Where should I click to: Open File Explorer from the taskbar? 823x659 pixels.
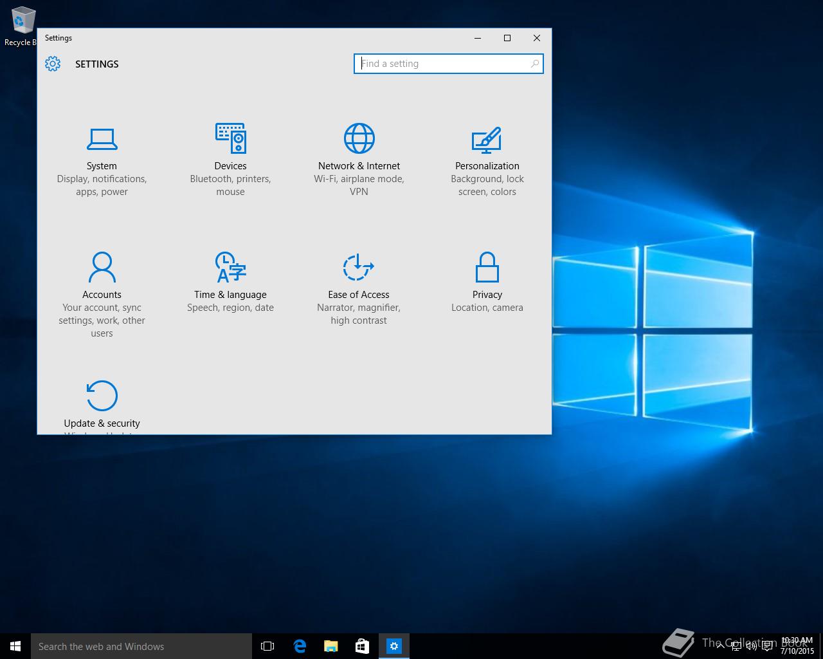coord(331,646)
